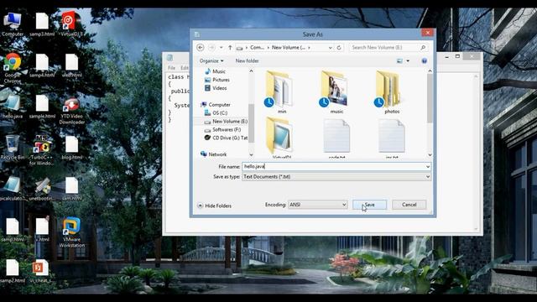The image size is (537, 302).
Task: Expand the address bar path dropdown
Action: [330, 48]
